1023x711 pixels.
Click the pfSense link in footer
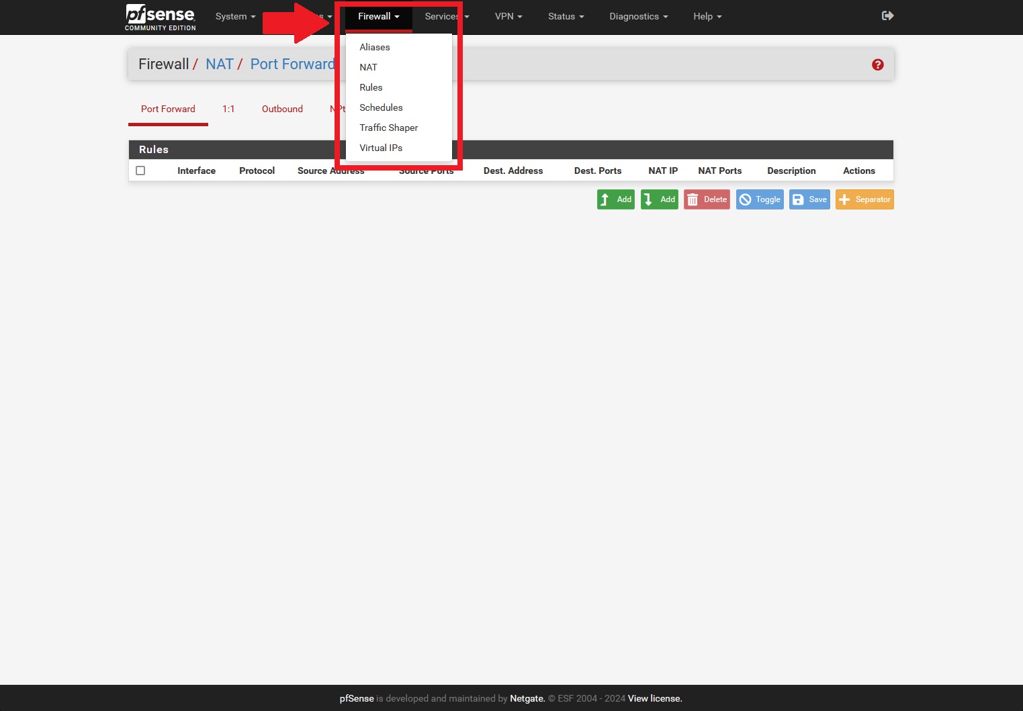pyautogui.click(x=357, y=698)
